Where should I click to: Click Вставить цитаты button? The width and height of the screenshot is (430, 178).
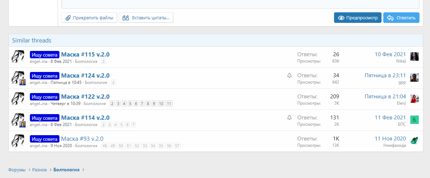click(146, 18)
